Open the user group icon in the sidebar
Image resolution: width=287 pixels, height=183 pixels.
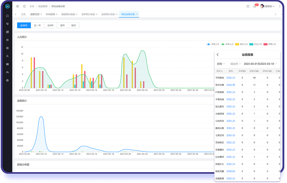tap(7, 72)
